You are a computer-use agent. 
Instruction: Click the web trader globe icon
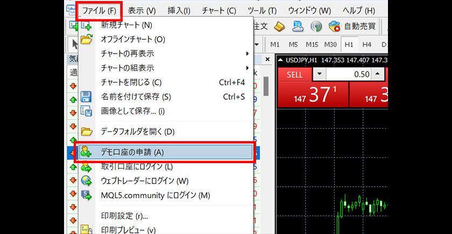click(x=86, y=181)
